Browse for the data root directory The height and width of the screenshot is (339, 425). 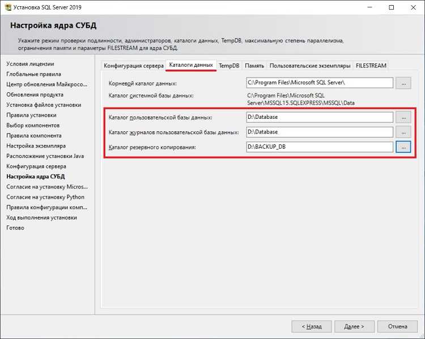403,83
